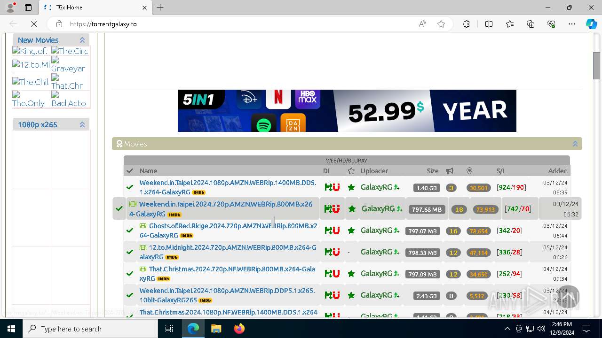Open Copilot sidebar in Edge
Screen dimensions: 602x338
tap(591, 24)
